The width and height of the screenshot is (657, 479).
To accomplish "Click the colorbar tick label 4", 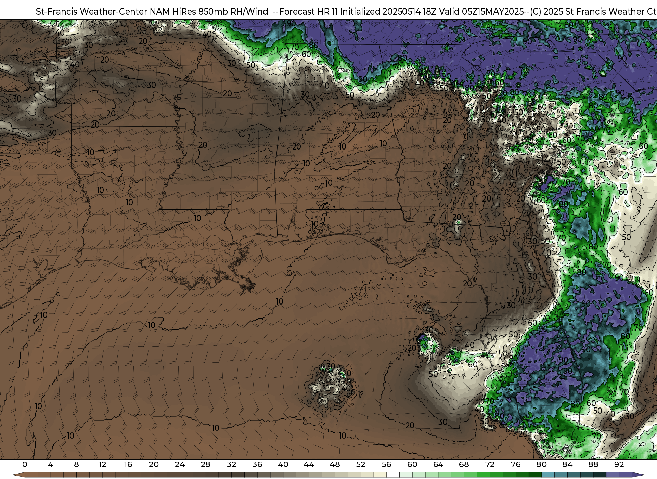I will pos(51,464).
